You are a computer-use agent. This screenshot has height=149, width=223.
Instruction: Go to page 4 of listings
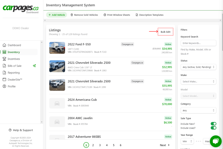click(107, 145)
